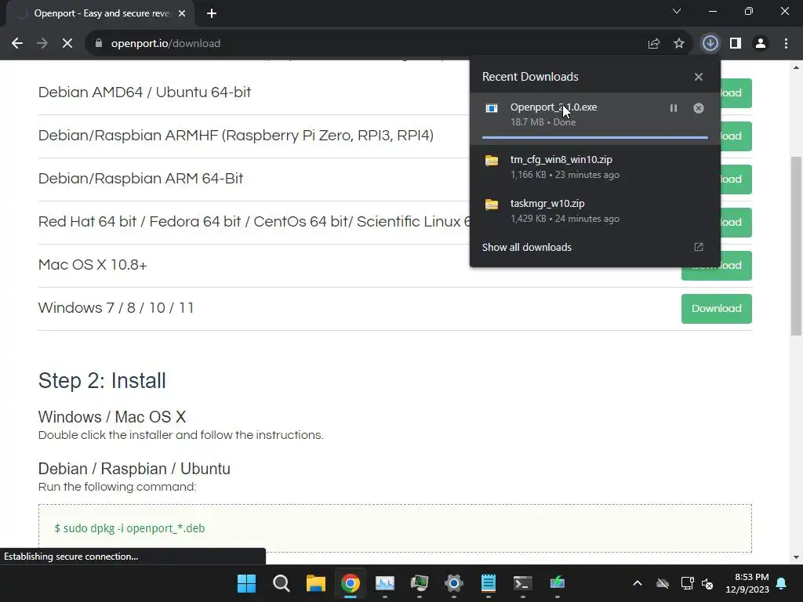
Task: Pause the Openport exe download
Action: tap(674, 108)
